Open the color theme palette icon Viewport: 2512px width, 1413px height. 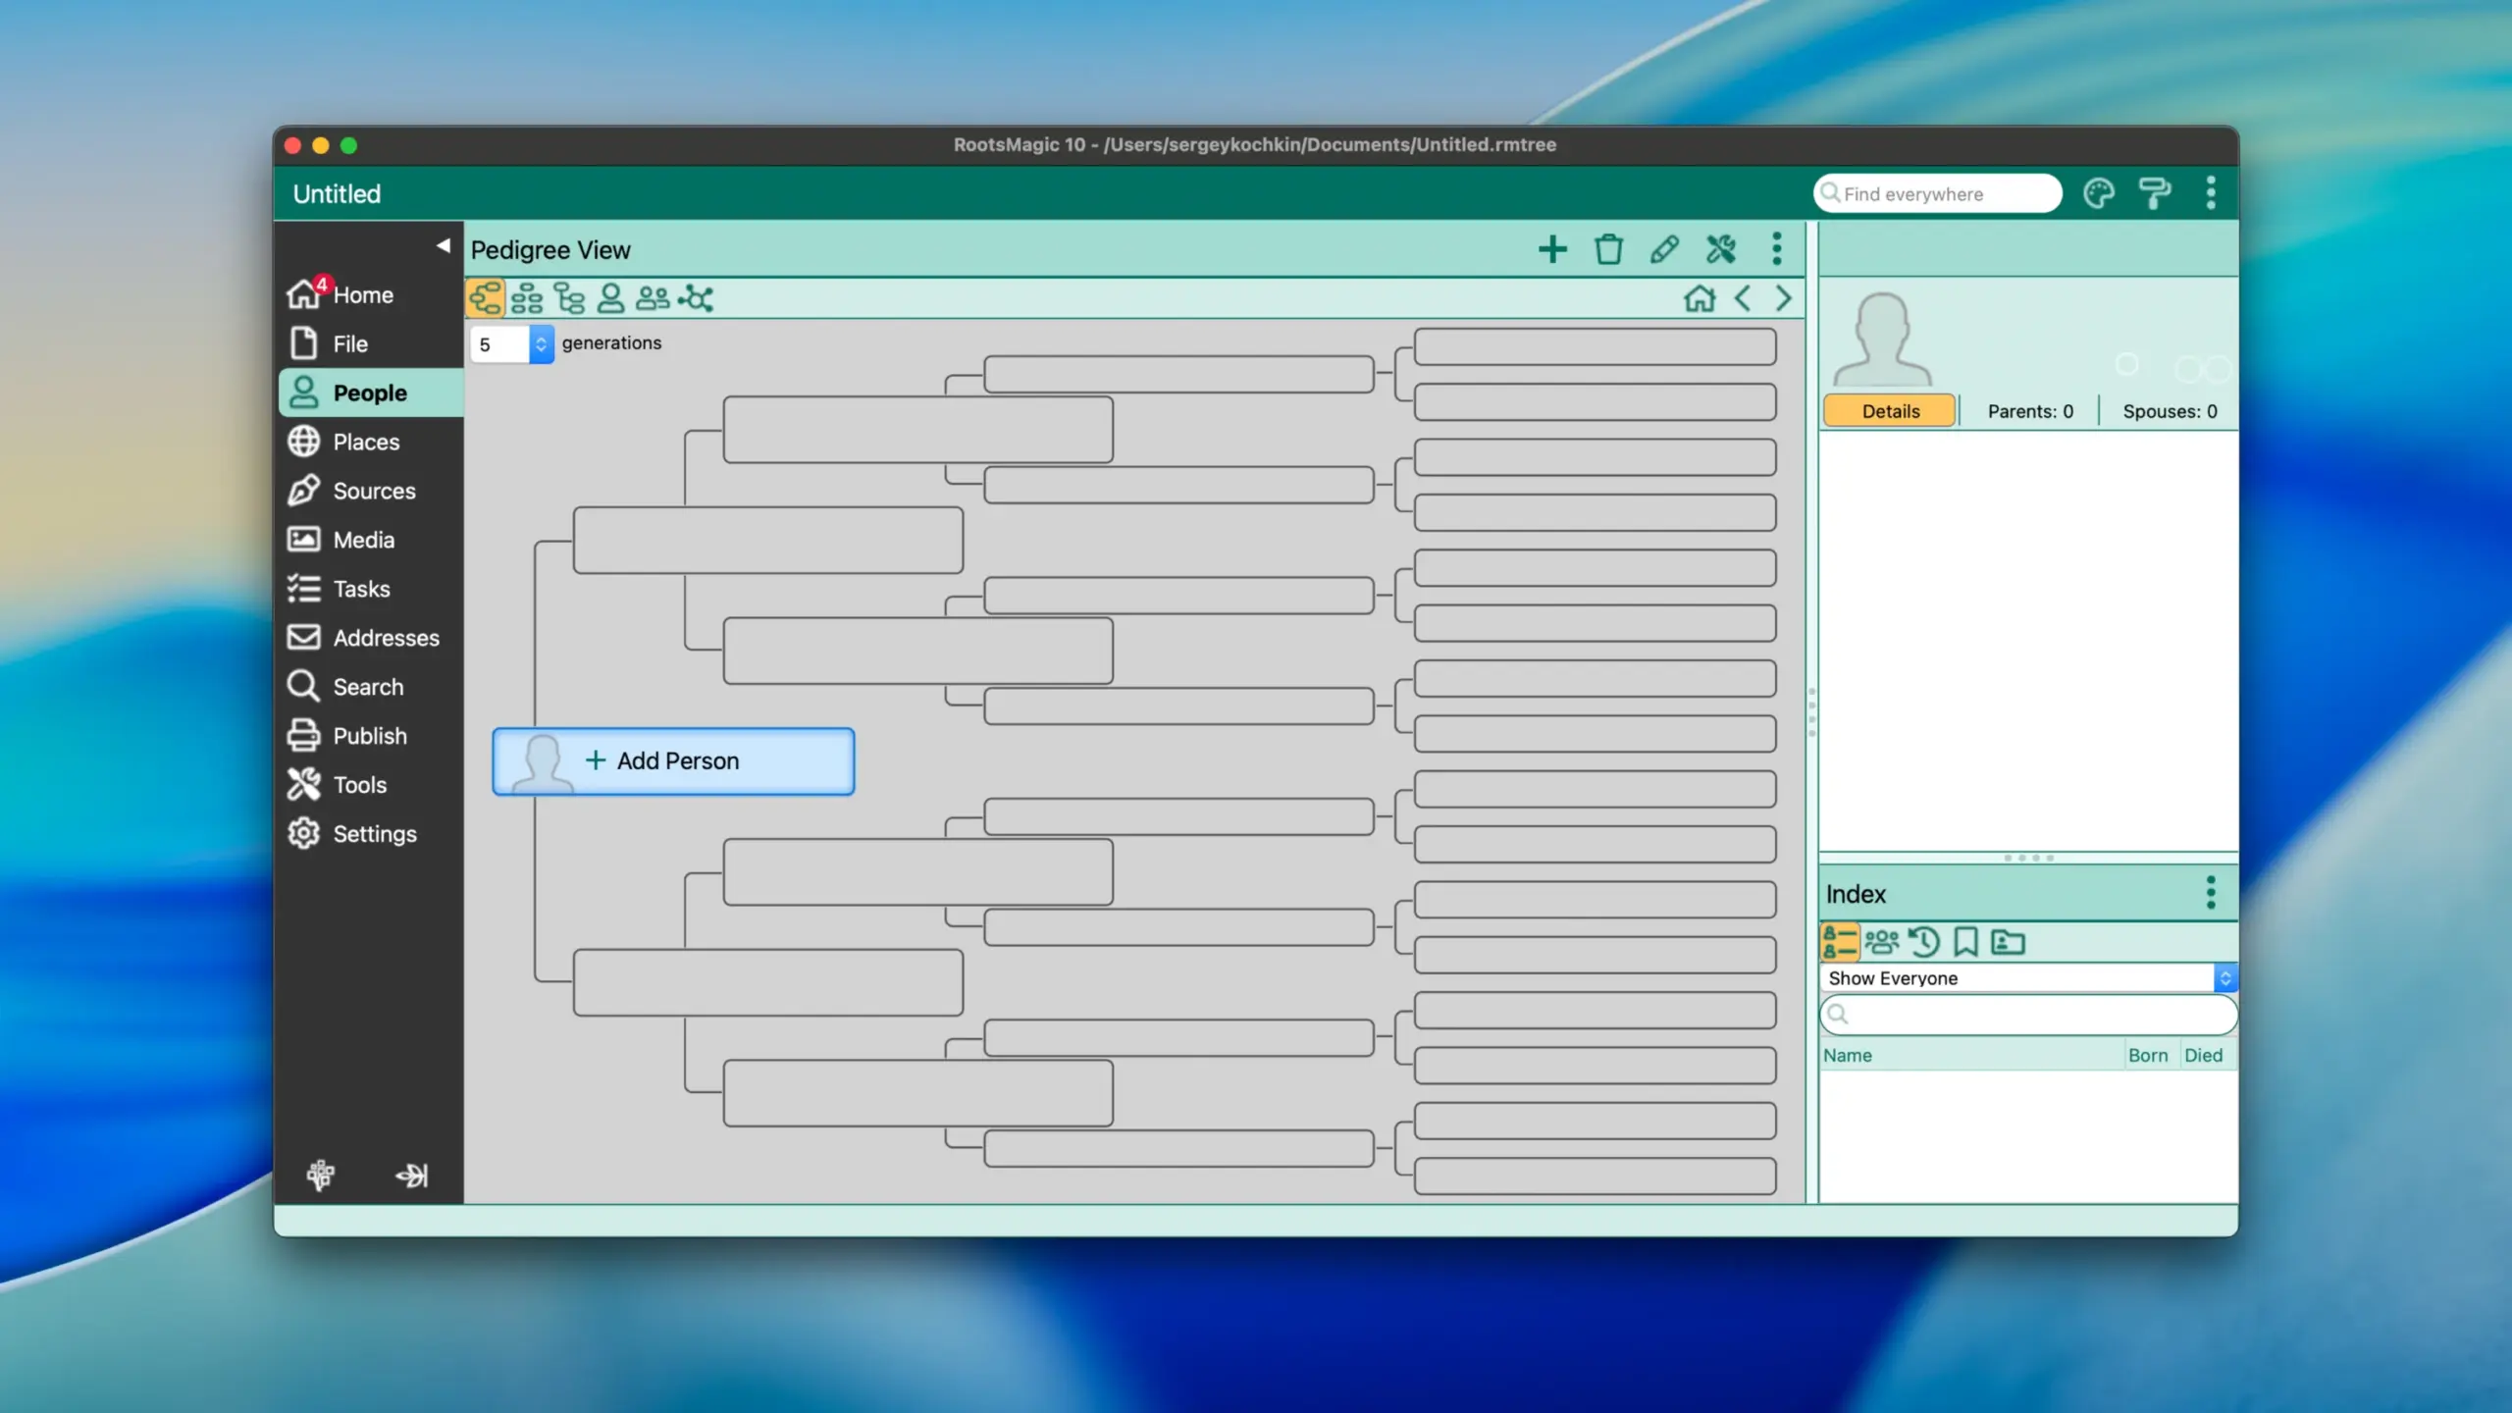click(x=2098, y=194)
